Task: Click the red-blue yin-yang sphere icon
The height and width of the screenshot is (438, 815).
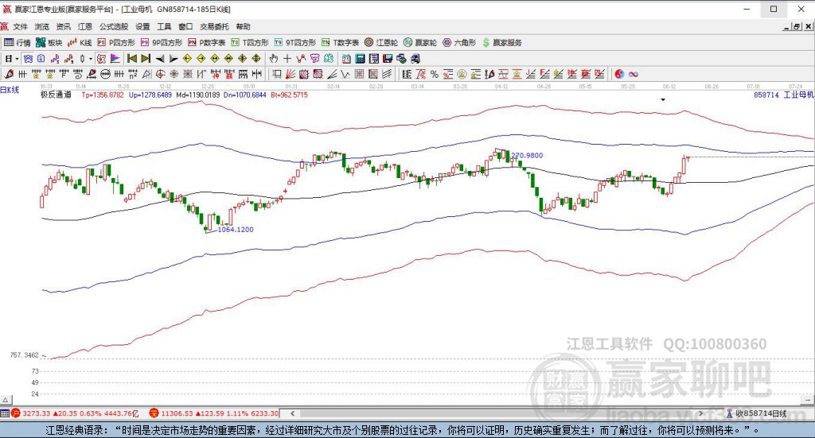Action: pos(619,74)
